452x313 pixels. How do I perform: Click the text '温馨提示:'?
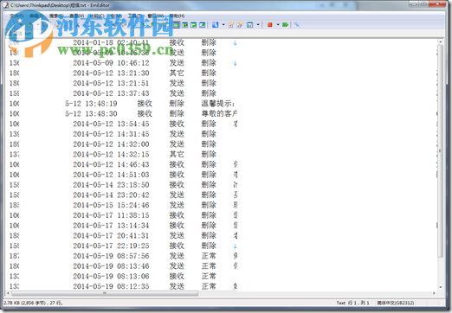(218, 104)
